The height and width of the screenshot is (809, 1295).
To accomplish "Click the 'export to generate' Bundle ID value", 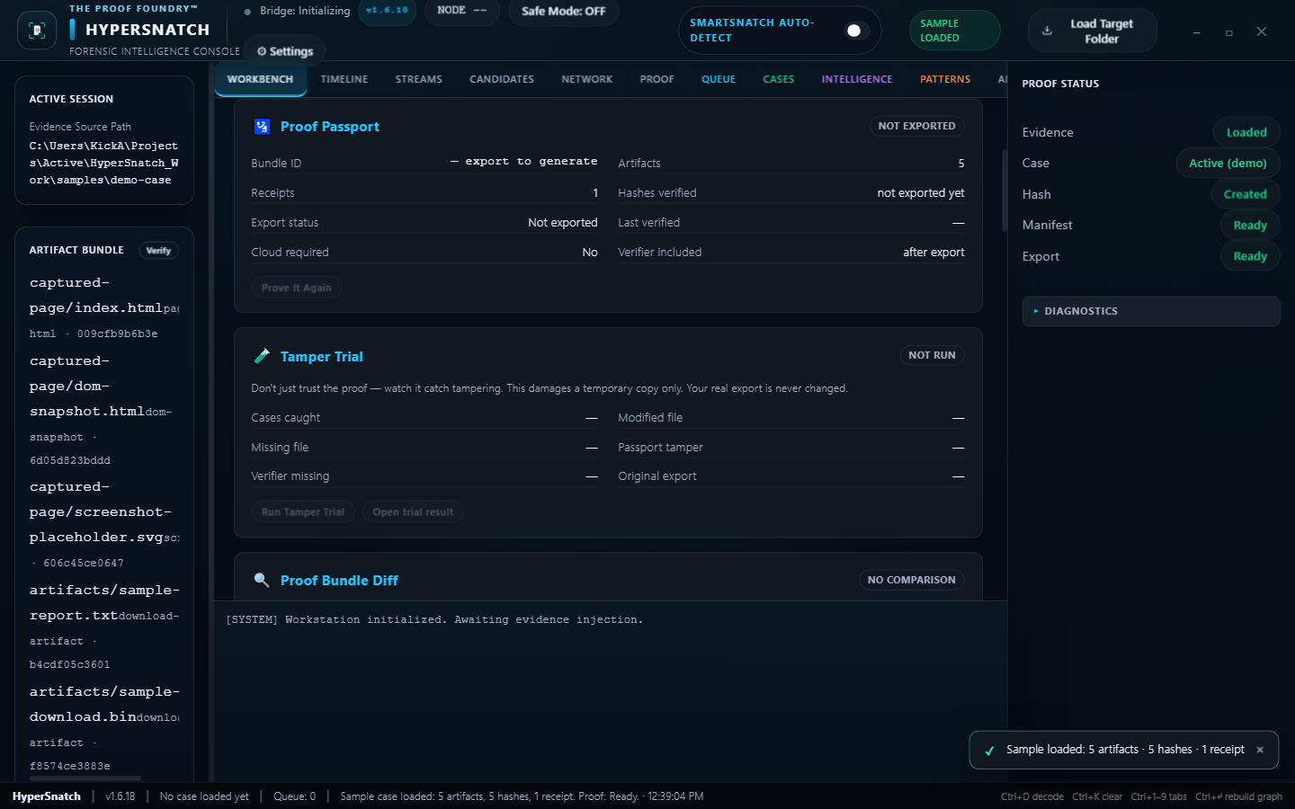I will pos(524,162).
